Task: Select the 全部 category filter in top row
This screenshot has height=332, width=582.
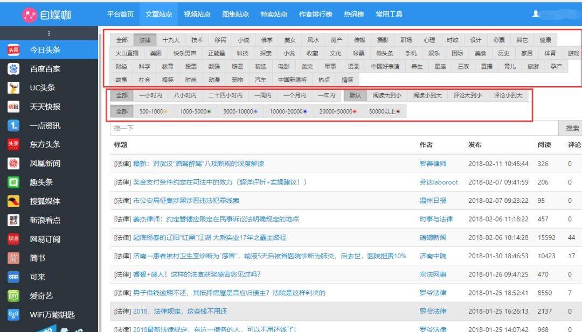Action: click(122, 40)
